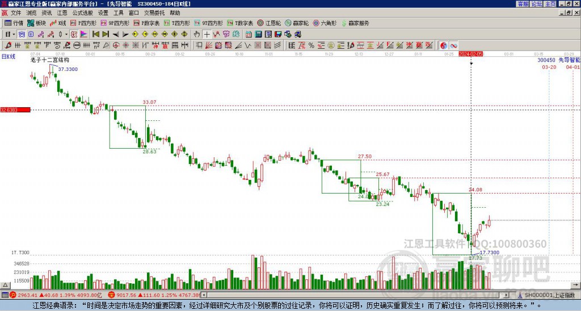Image resolution: width=581 pixels, height=311 pixels.
Task: Open the P数字表 number table
Action: [147, 23]
